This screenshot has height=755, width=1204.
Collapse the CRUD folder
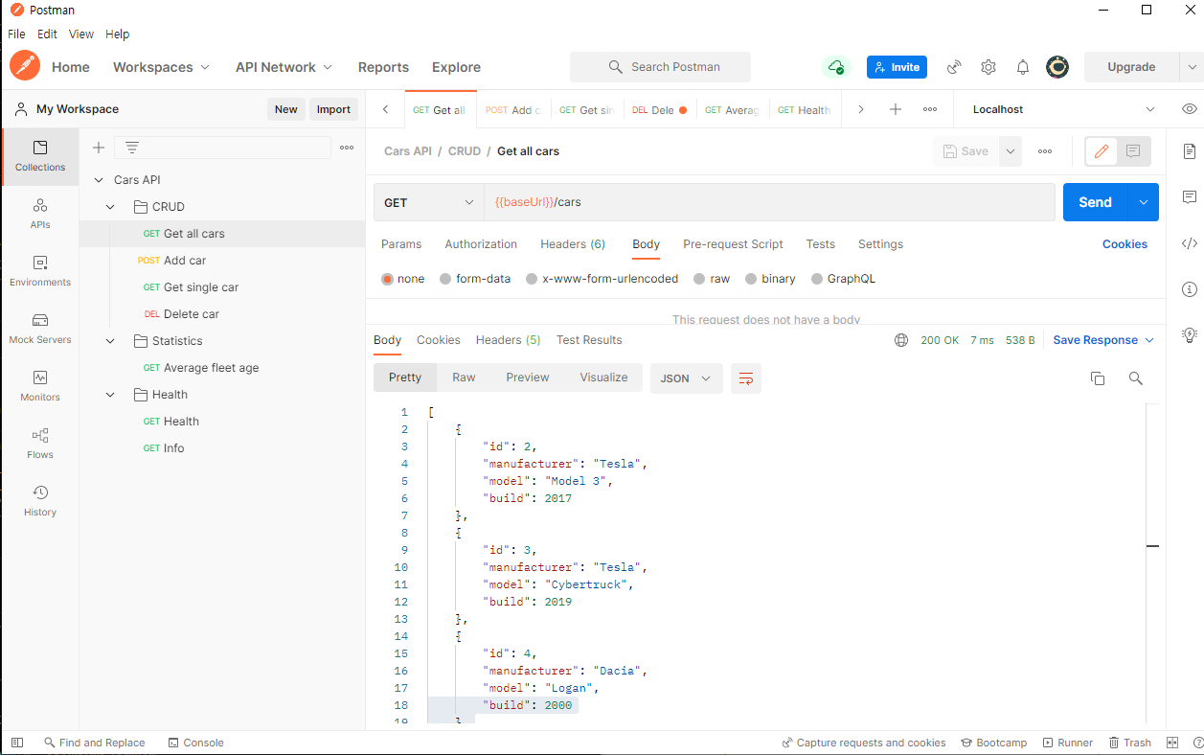pos(111,207)
